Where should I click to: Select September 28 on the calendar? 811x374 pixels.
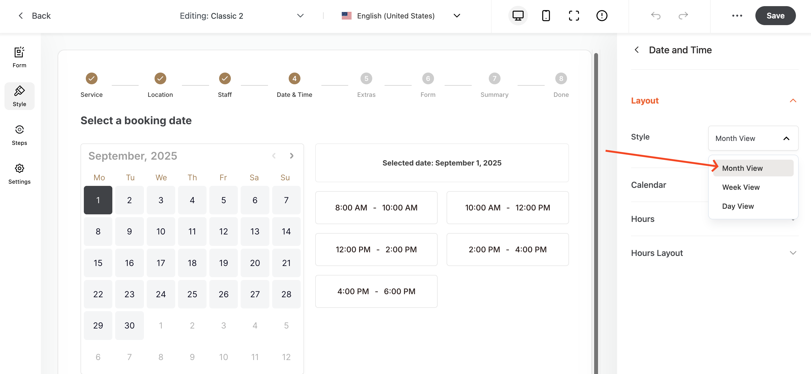click(x=286, y=294)
